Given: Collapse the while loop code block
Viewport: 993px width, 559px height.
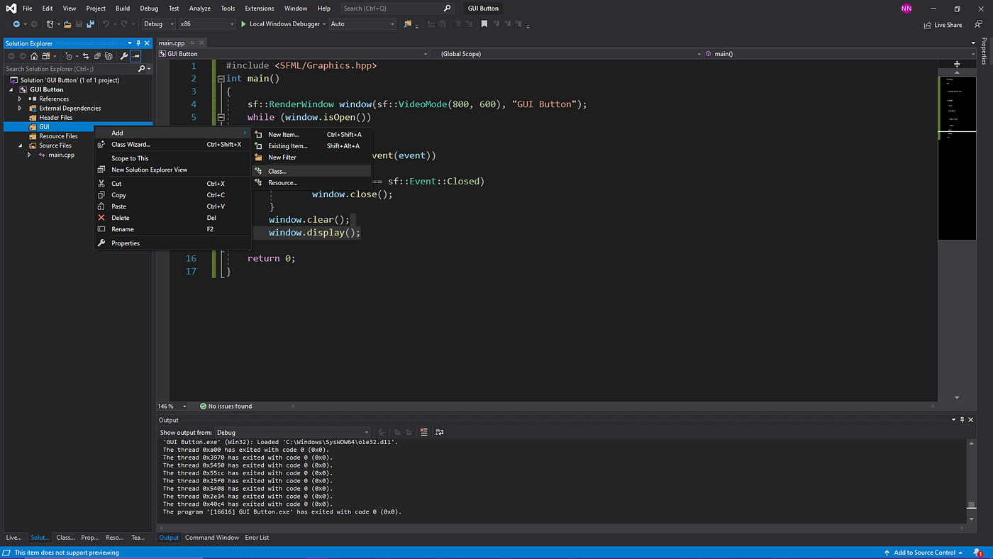Looking at the screenshot, I should point(221,117).
